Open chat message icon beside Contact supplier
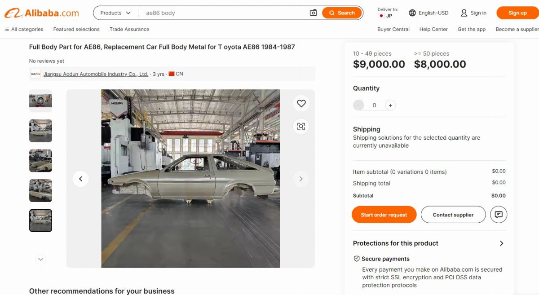Viewport: 539px width, 295px height. (499, 215)
